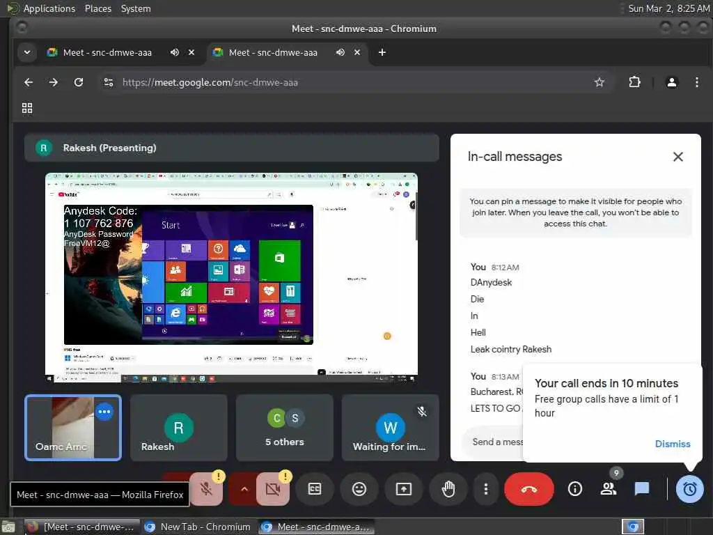Raise hand using the hand icon
This screenshot has width=713, height=535.
(x=448, y=489)
